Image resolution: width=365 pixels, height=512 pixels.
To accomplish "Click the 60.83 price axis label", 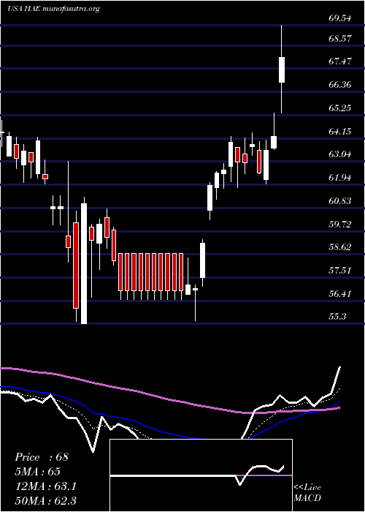I will tap(340, 201).
